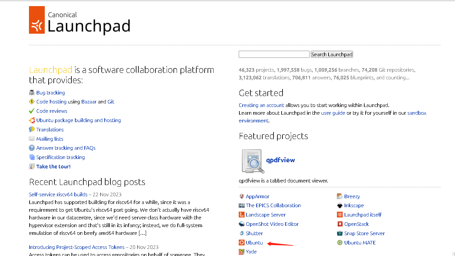Visit the Snap Store Server project
Viewport: 455px width, 256px height.
coord(364,233)
